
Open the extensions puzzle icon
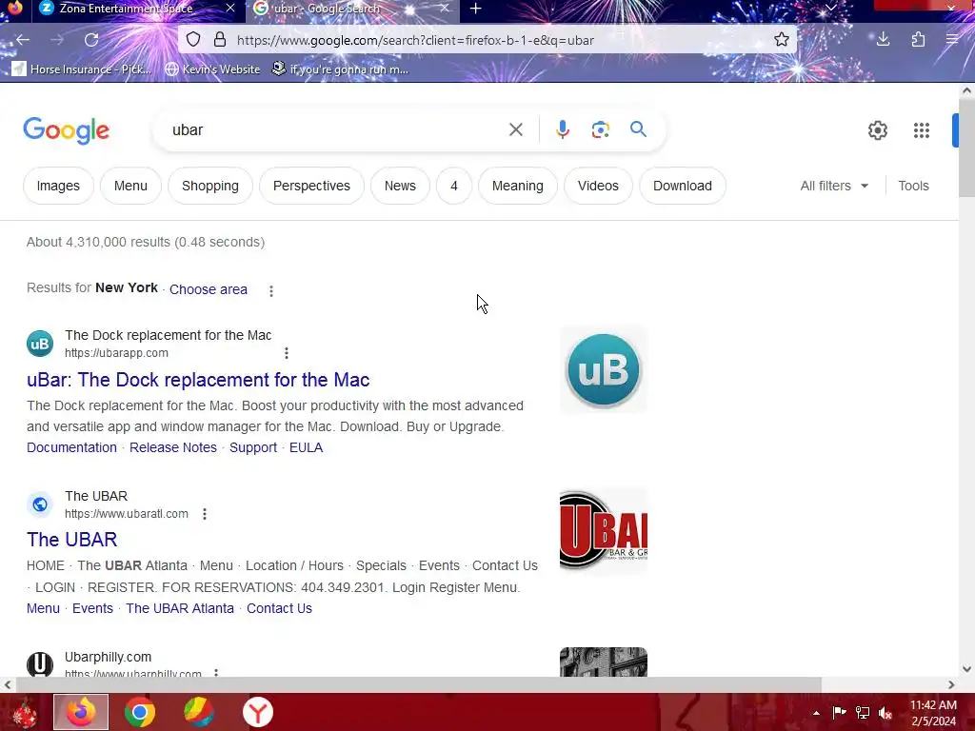919,40
